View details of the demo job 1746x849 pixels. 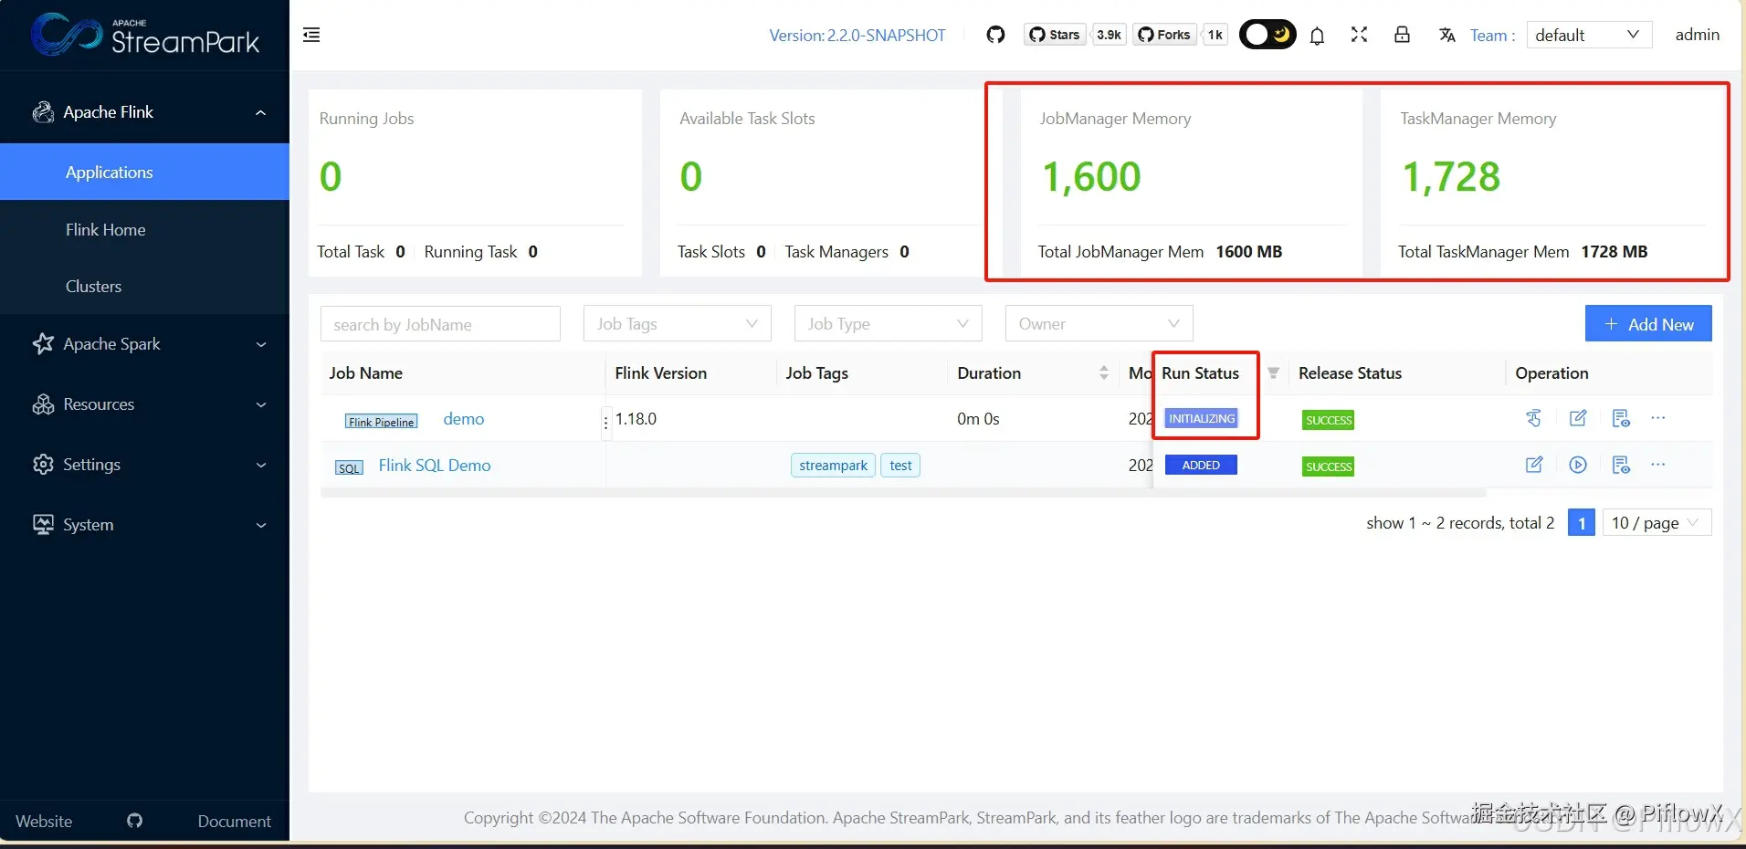click(1621, 418)
